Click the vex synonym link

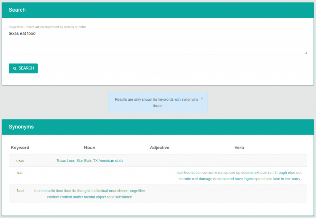[x=288, y=179]
